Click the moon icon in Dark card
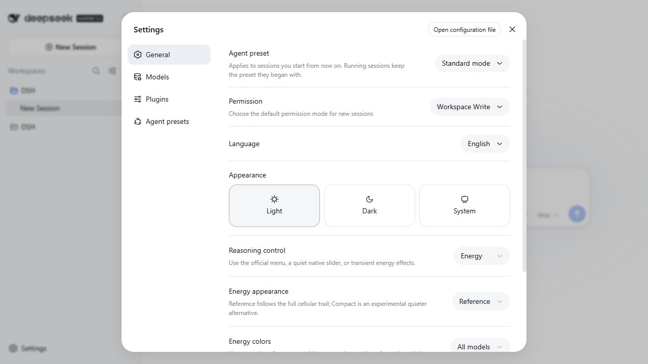The width and height of the screenshot is (648, 364). [370, 199]
